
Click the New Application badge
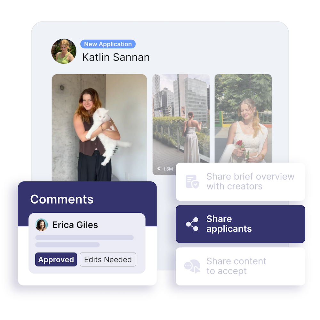pyautogui.click(x=108, y=44)
